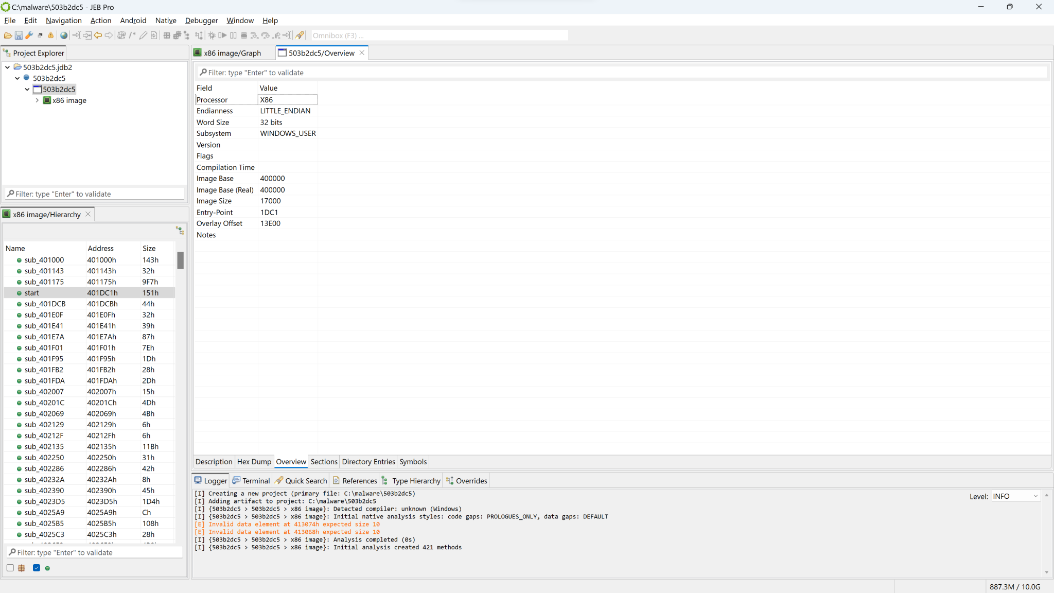Image resolution: width=1054 pixels, height=593 pixels.
Task: Navigate forward using the forward arrow icon
Action: (x=109, y=35)
